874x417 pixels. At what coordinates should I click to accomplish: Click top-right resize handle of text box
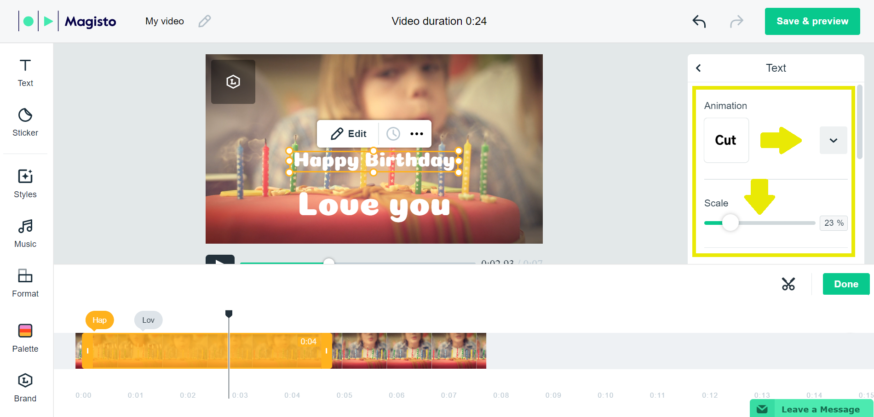click(459, 151)
